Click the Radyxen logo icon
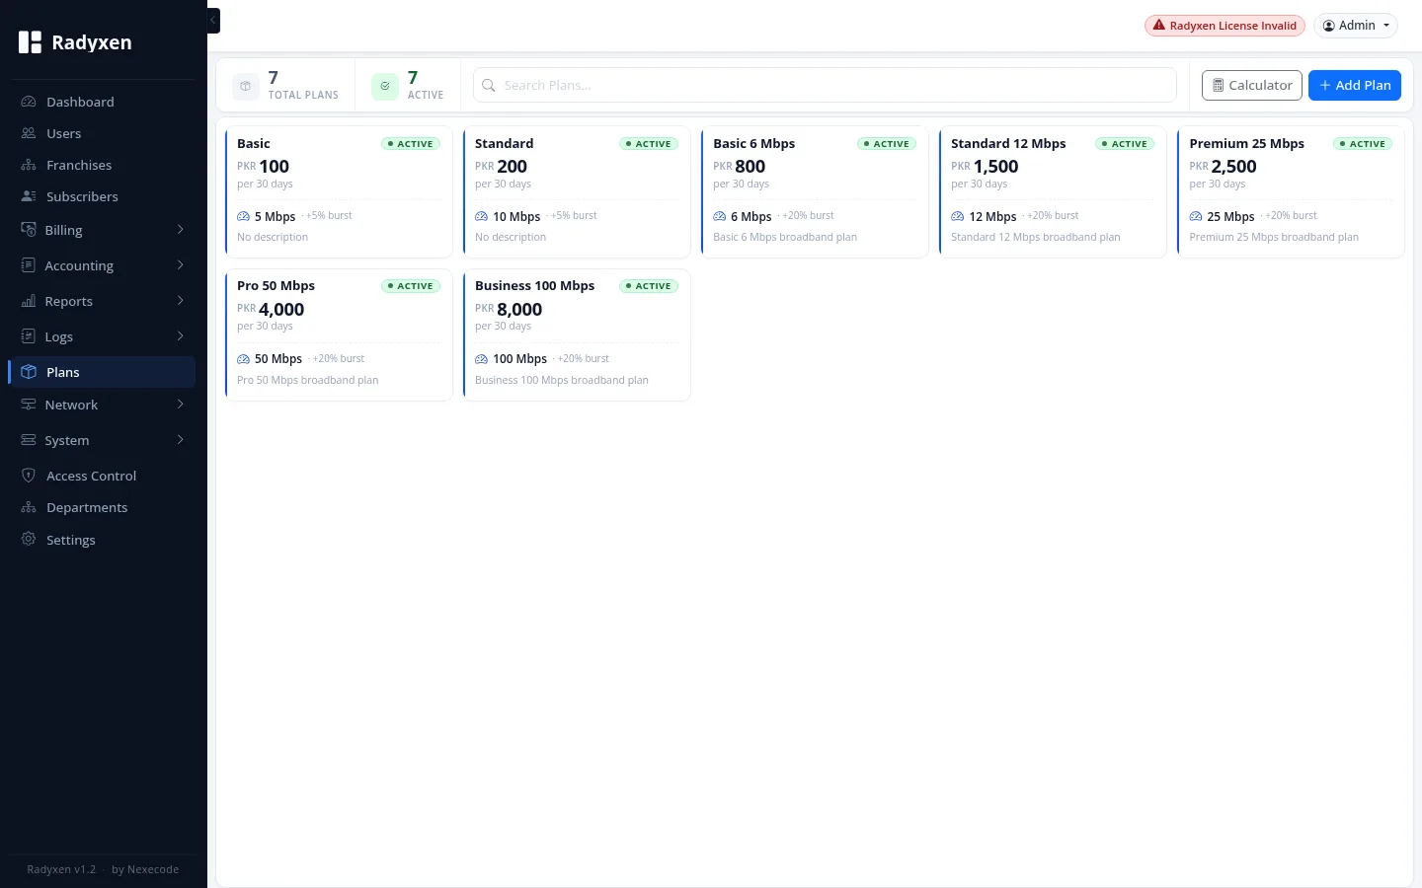The width and height of the screenshot is (1422, 888). point(31,42)
